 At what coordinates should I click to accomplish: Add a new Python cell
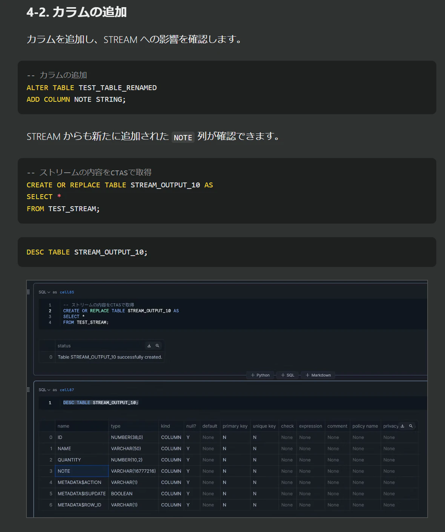pyautogui.click(x=260, y=375)
